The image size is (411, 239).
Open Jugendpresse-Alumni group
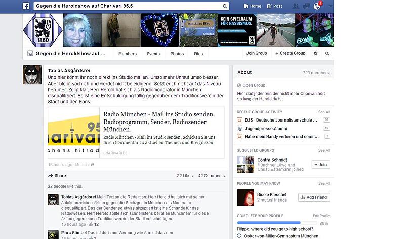point(266,129)
